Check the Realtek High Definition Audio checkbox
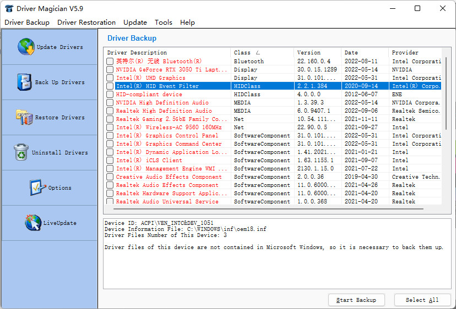 pyautogui.click(x=110, y=111)
